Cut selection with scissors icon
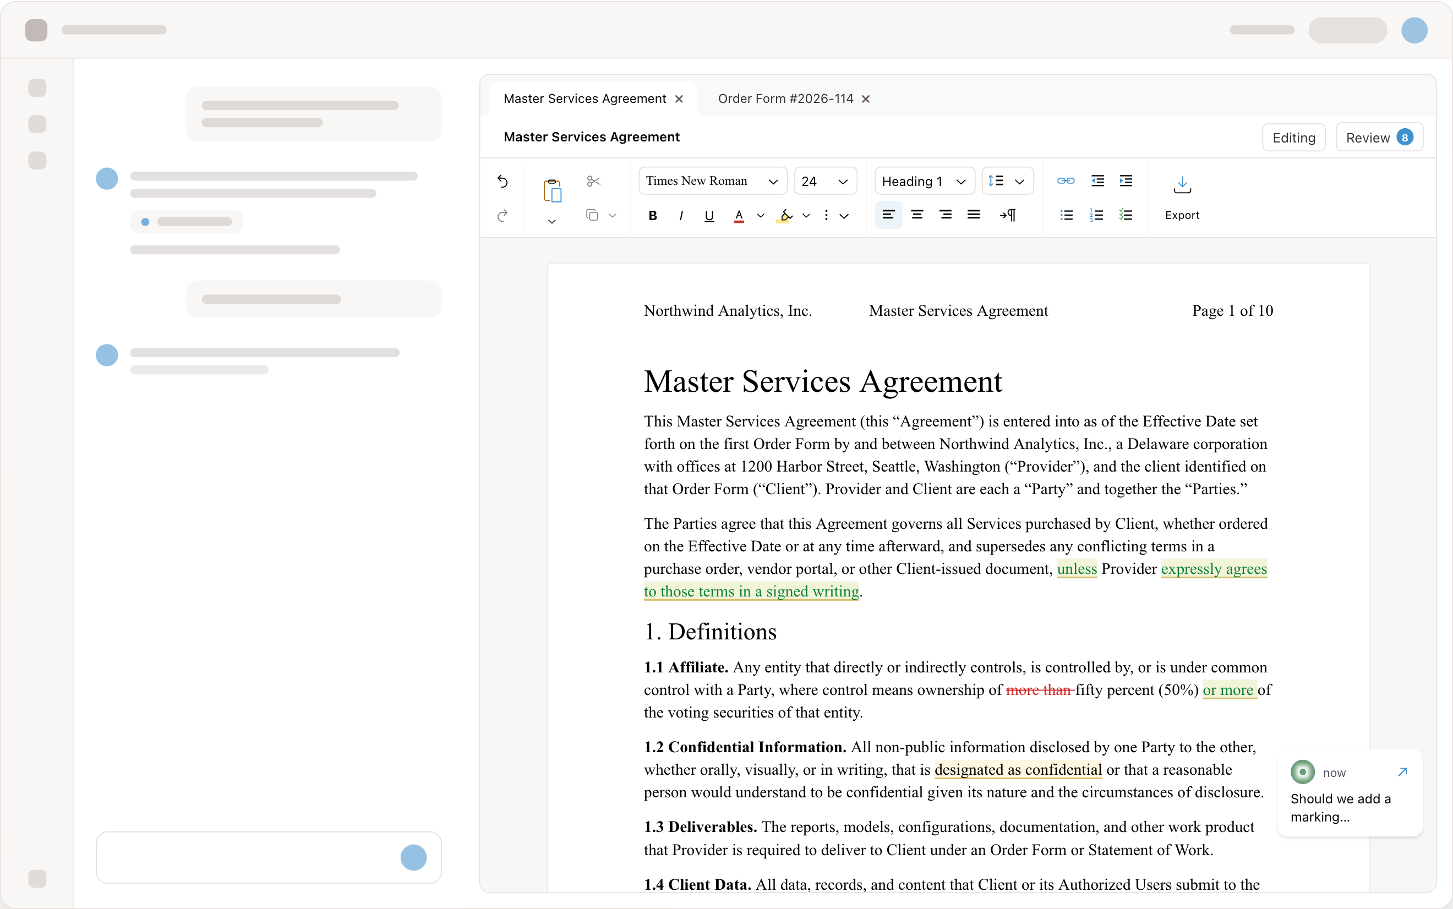The image size is (1453, 909). [593, 181]
